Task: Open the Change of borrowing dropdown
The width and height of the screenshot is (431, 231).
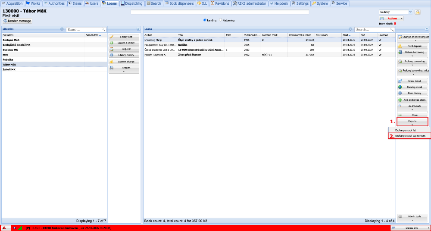Action: (412, 38)
